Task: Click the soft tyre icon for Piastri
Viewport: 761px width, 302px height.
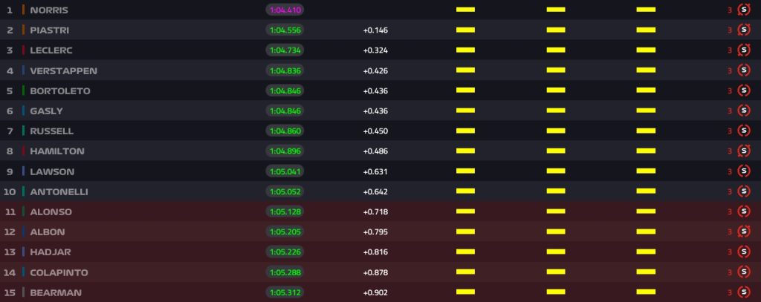Action: click(x=743, y=30)
